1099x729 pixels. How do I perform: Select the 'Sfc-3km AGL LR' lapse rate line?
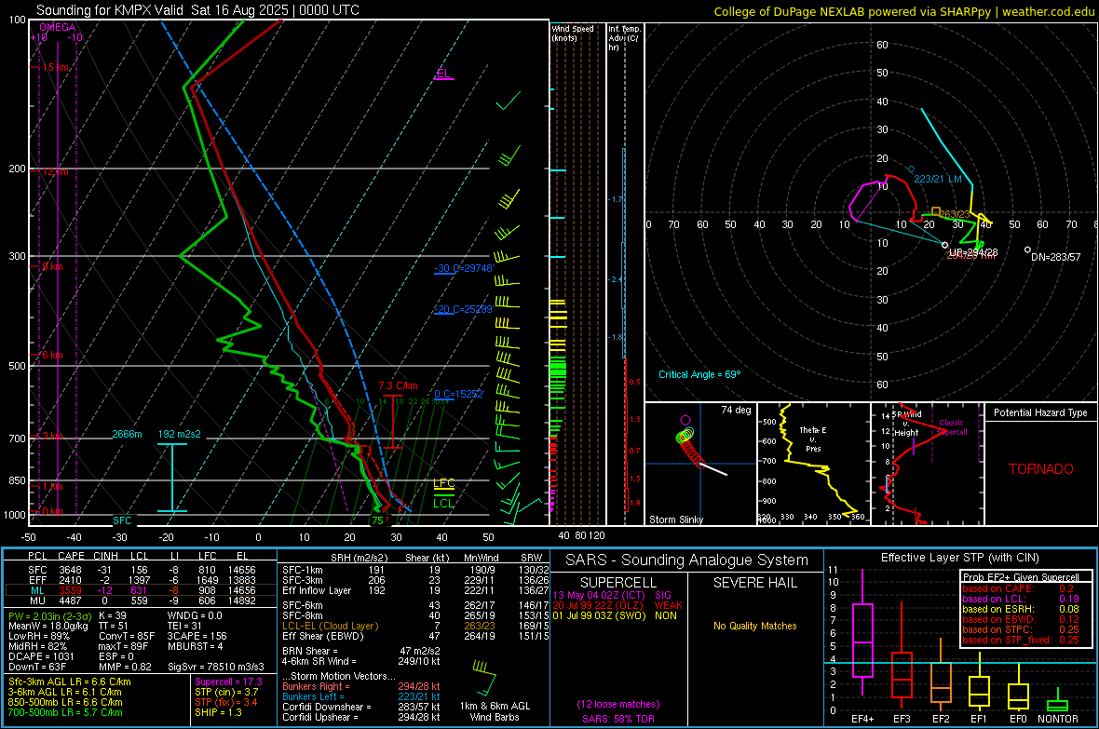[x=70, y=682]
